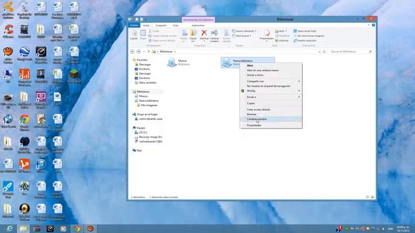Click the Buscar en Bibliotecas search box
This screenshot has height=233, width=415.
click(x=351, y=52)
